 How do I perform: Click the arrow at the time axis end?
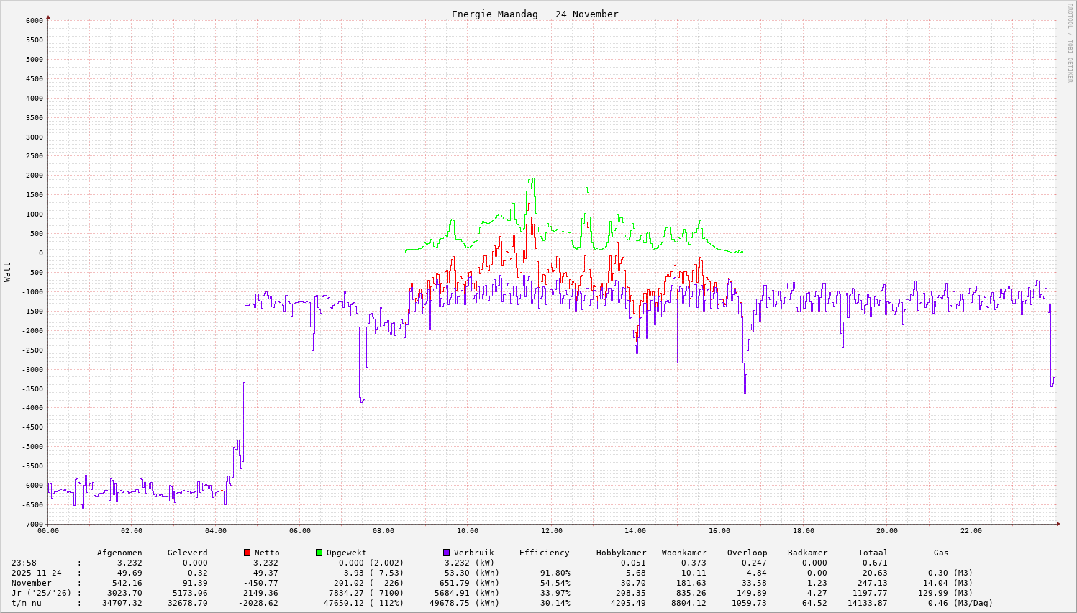point(1058,524)
